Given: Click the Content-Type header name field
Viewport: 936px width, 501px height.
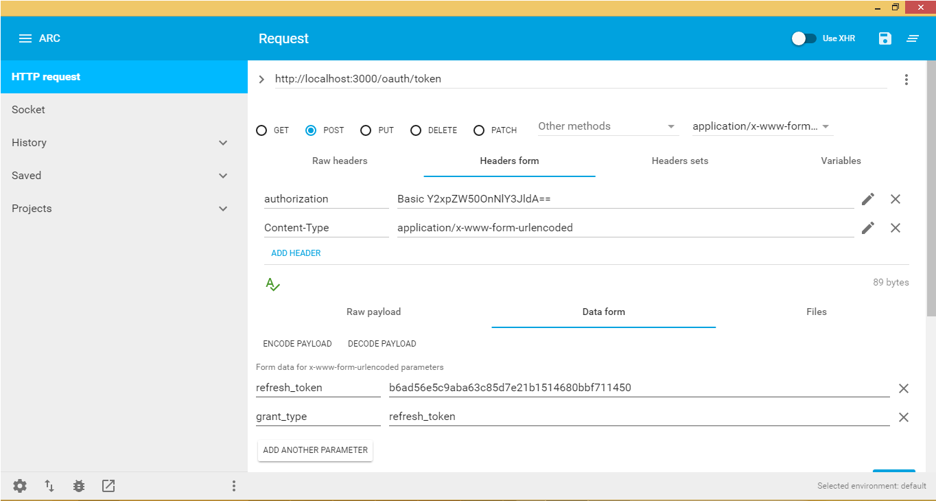Looking at the screenshot, I should click(x=327, y=228).
